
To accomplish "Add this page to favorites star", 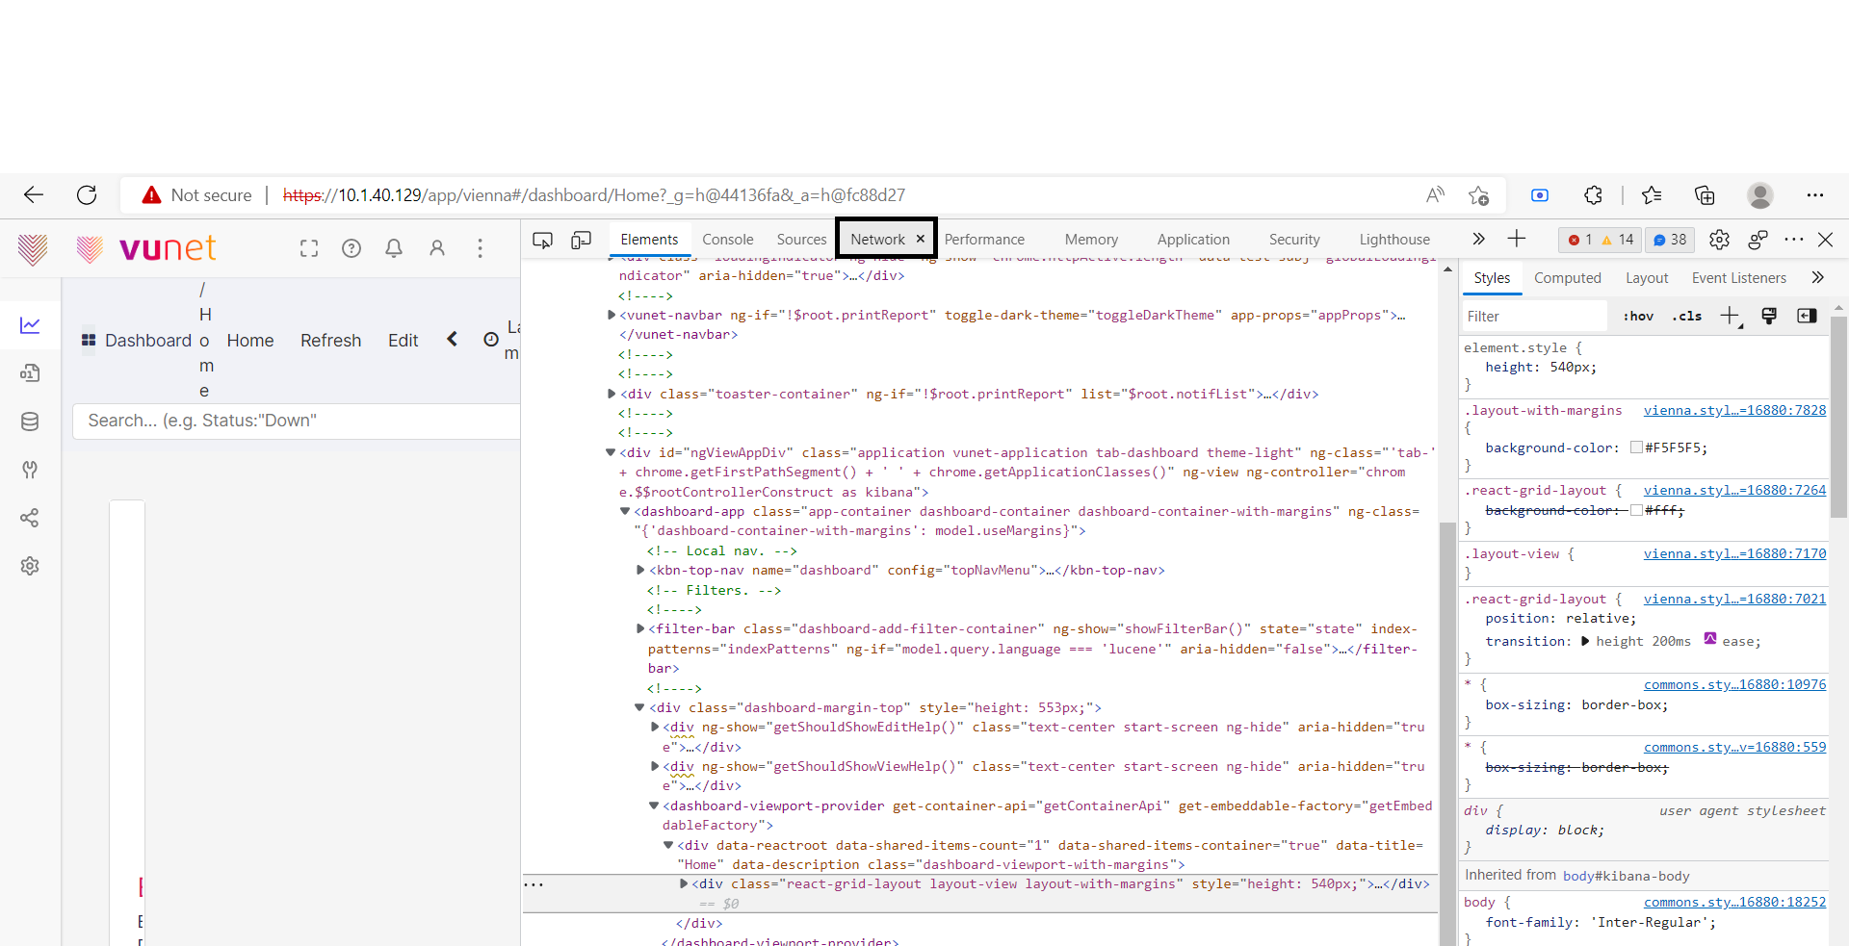I will pos(1479,195).
